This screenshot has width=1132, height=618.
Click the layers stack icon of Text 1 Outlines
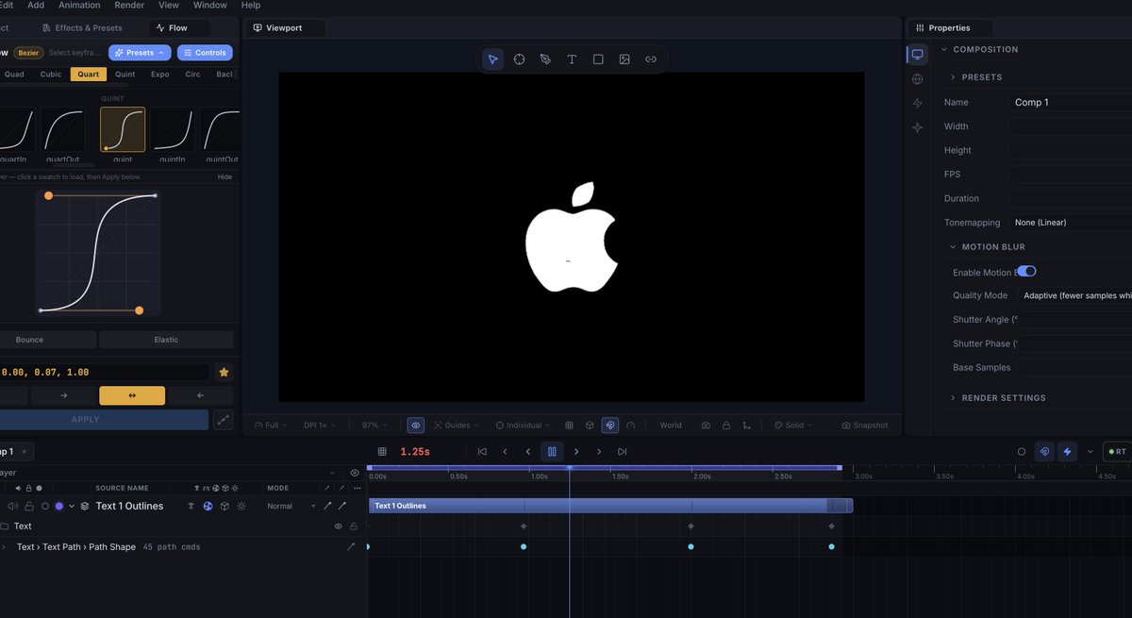[x=84, y=507]
